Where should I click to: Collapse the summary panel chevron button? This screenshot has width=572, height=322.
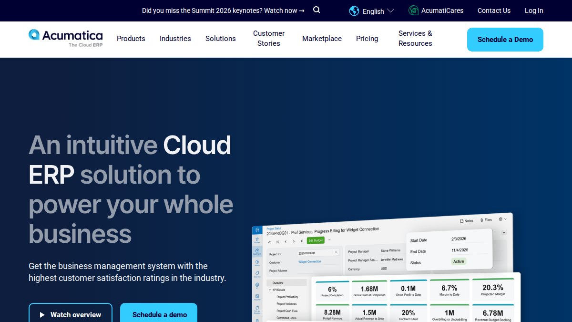504,232
